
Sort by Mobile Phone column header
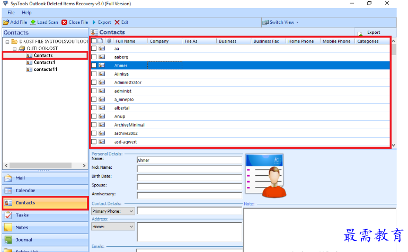(x=338, y=41)
